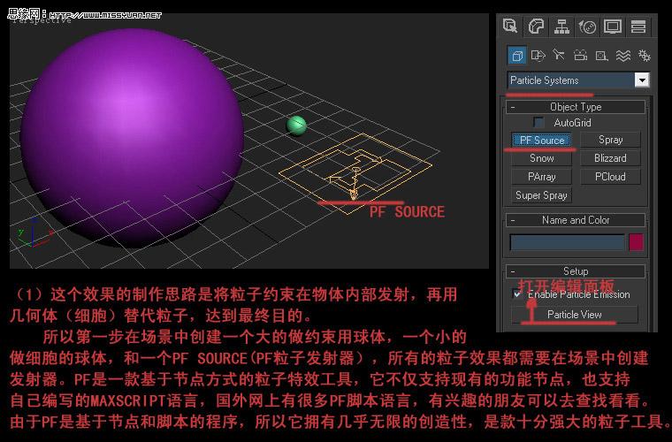Open the Display panel tab

click(x=613, y=26)
